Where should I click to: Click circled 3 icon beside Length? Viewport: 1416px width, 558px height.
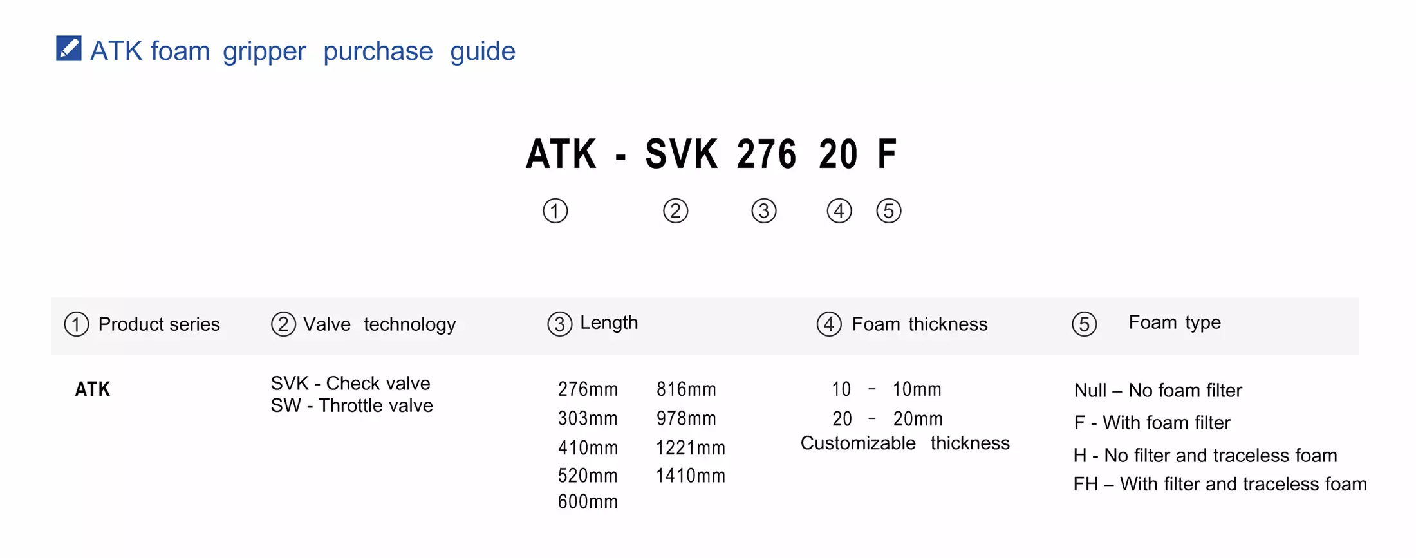[x=559, y=324]
